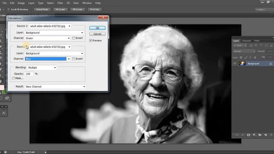This screenshot has height=154, width=274.
Task: Click the Link layers icon
Action: 237,135
